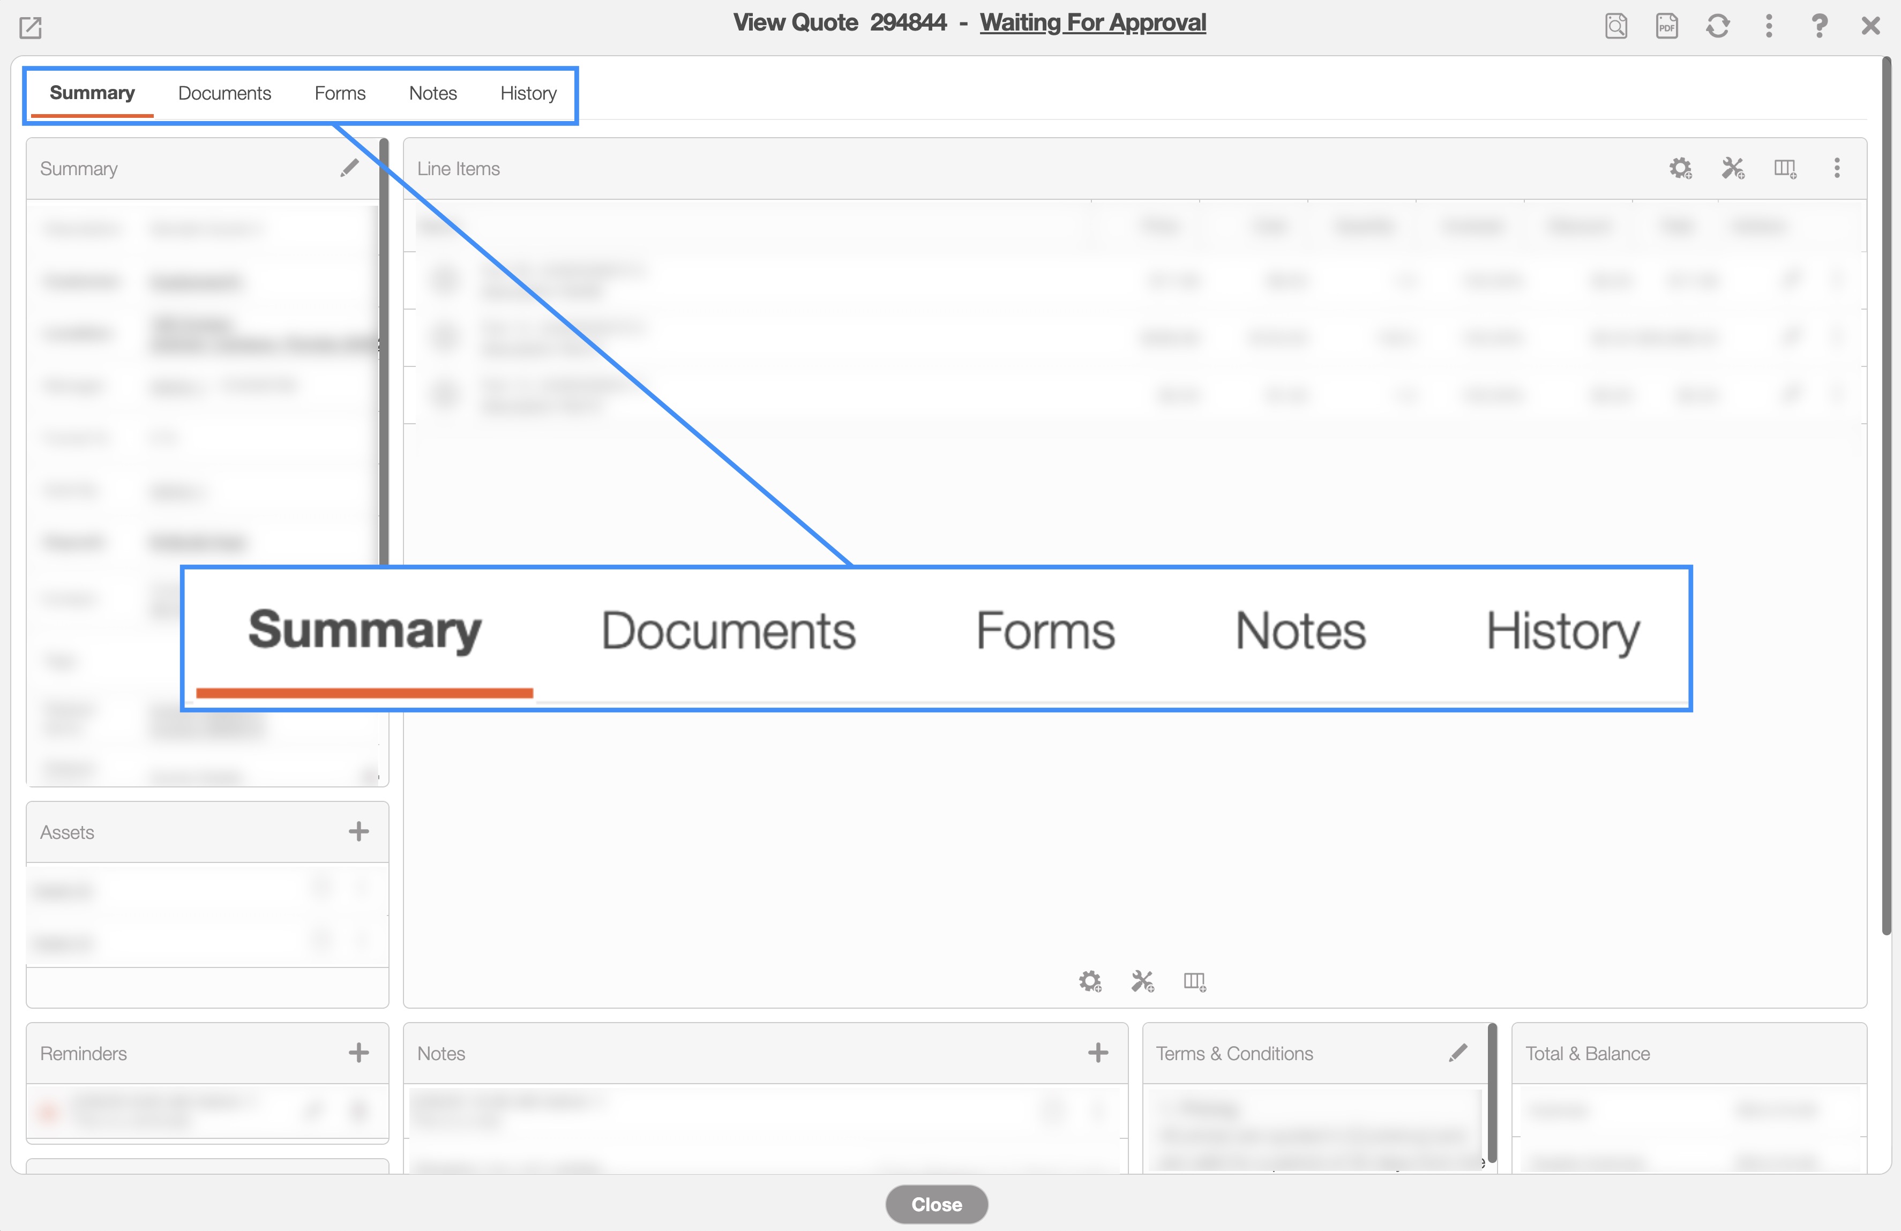This screenshot has width=1901, height=1231.
Task: Click the pop-out window icon
Action: point(31,28)
